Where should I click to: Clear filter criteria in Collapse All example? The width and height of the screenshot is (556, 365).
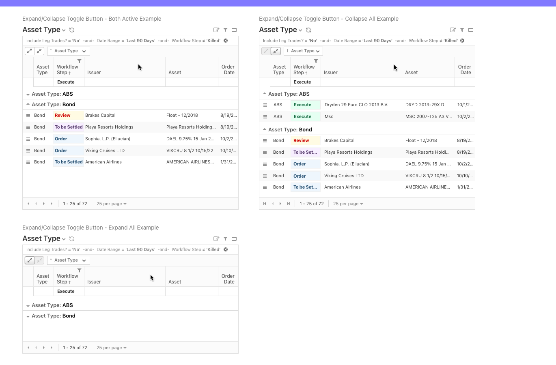462,41
